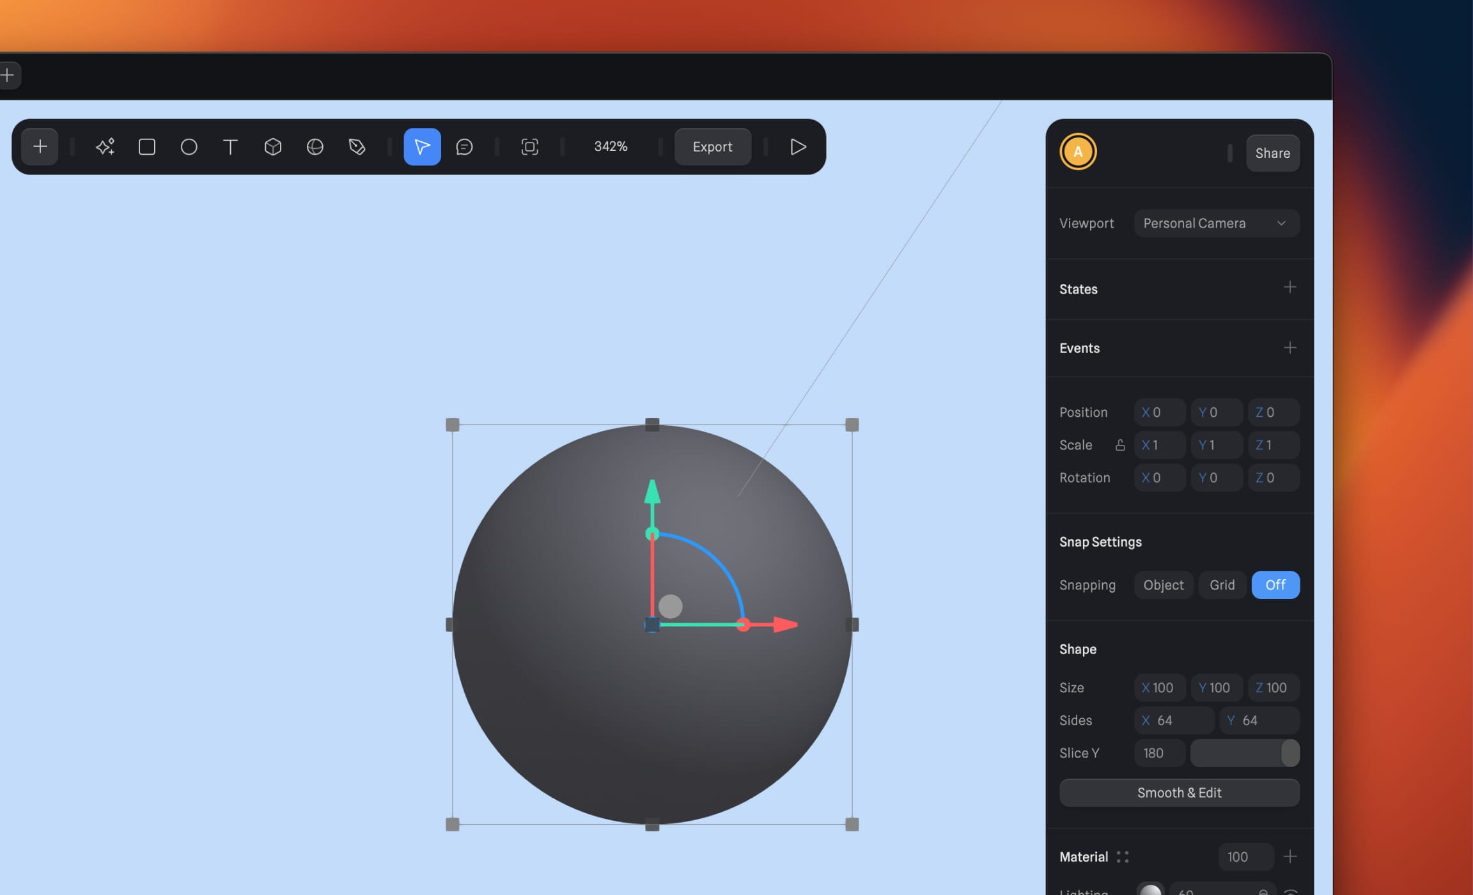1473x895 pixels.
Task: Select the Ellipse shape tool
Action: click(x=189, y=146)
